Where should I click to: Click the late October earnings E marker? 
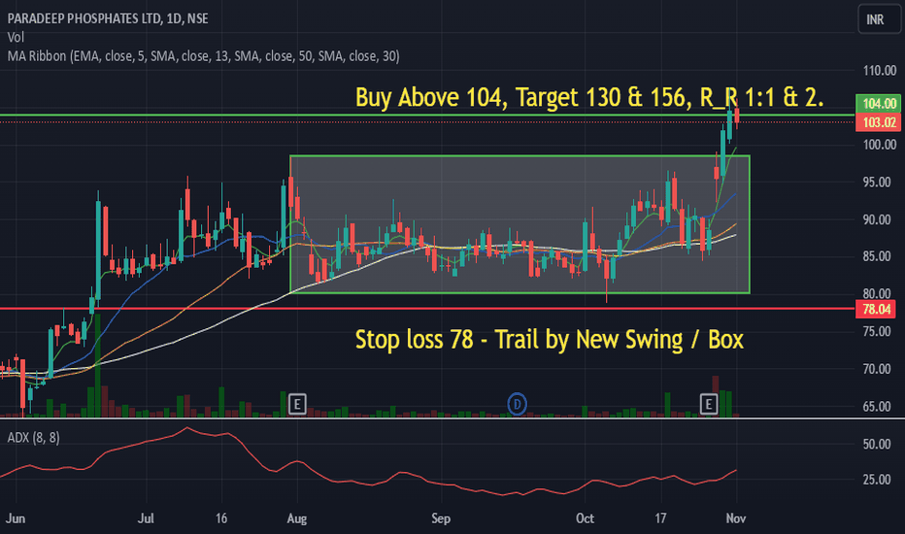(708, 404)
